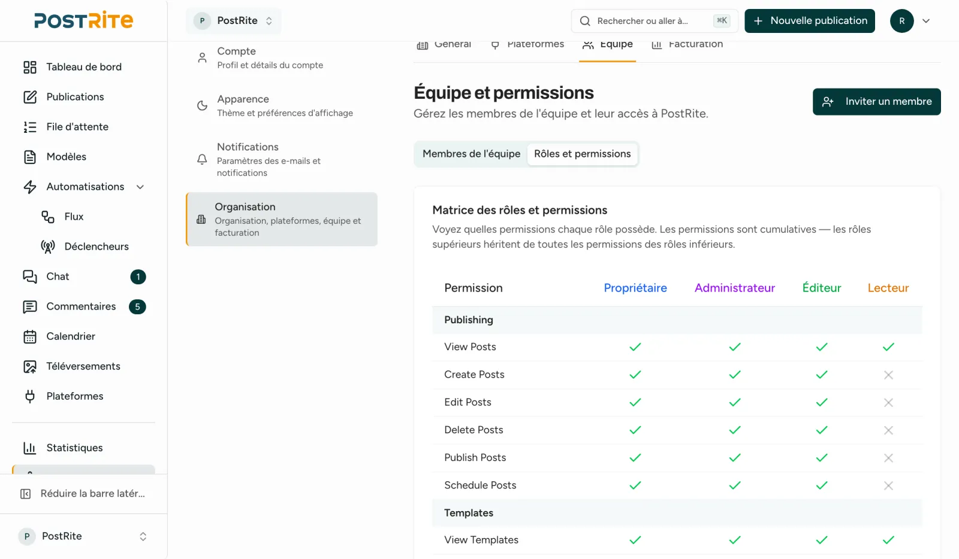
Task: Click the Éditeur column header
Action: pos(822,288)
